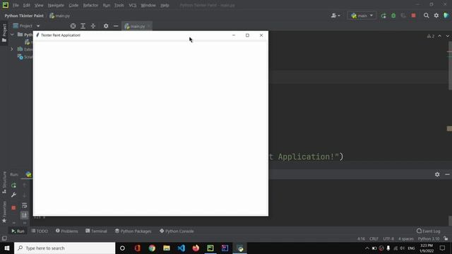Image resolution: width=452 pixels, height=254 pixels.
Task: Click the 4 spaces indent setting in the status bar
Action: tap(406, 238)
